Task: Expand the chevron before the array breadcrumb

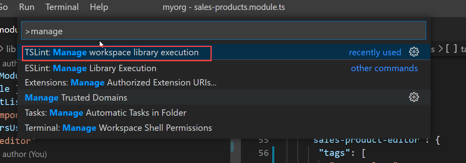Action: pyautogui.click(x=440, y=49)
